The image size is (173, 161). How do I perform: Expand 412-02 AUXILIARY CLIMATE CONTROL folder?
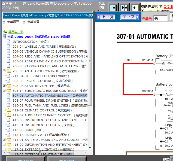4,115
